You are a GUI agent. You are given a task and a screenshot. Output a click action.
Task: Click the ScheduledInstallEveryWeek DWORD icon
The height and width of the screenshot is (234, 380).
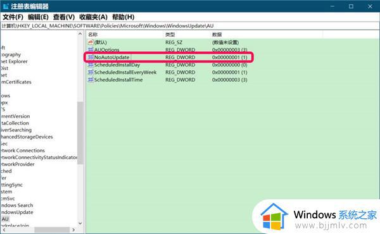(91, 72)
